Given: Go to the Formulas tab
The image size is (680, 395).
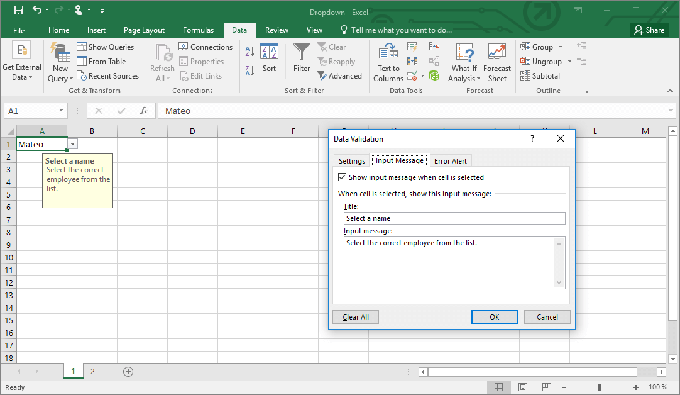Looking at the screenshot, I should coord(198,30).
